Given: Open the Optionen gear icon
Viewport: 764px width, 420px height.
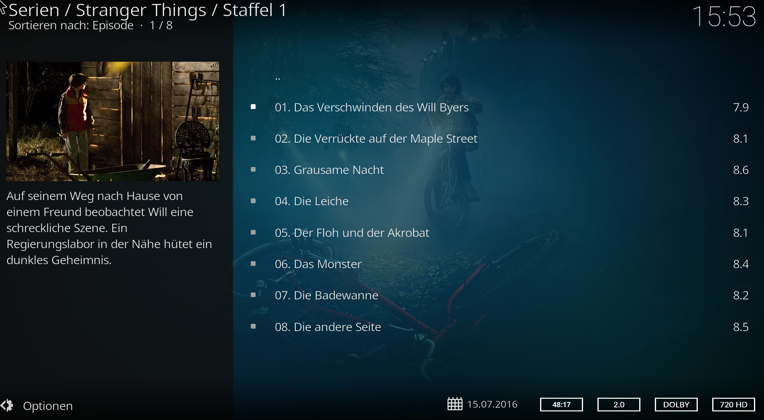Looking at the screenshot, I should click(x=7, y=406).
